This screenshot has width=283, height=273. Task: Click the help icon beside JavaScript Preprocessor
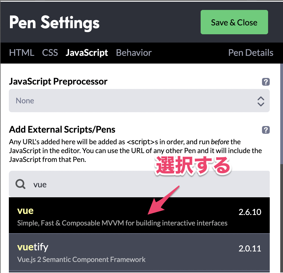(266, 82)
